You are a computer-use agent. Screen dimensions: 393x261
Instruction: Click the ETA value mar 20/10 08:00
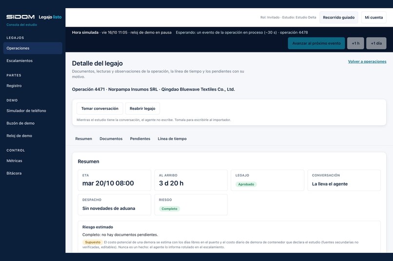click(x=108, y=183)
